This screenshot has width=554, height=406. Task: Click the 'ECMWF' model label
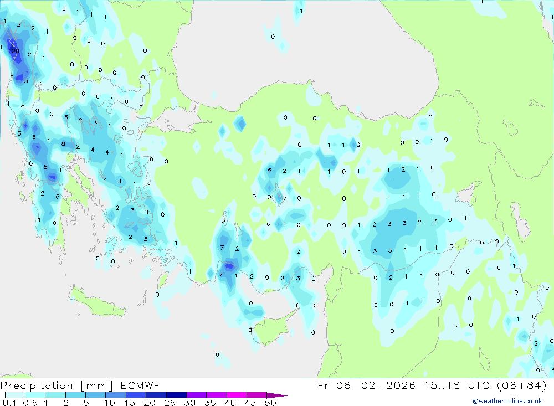pyautogui.click(x=140, y=386)
